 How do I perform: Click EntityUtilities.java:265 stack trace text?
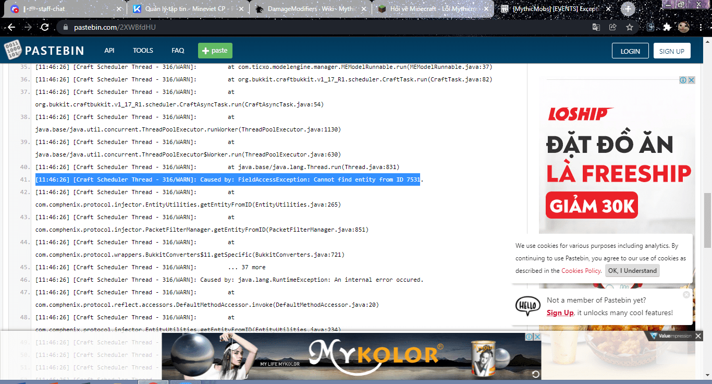click(x=188, y=205)
